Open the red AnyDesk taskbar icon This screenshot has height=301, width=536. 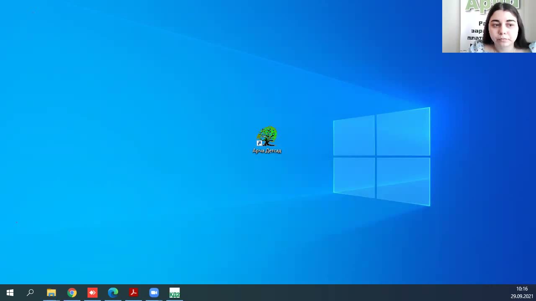[93, 293]
